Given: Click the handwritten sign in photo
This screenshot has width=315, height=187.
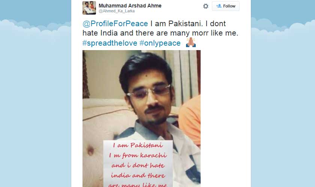Looking at the screenshot, I should click(138, 164).
